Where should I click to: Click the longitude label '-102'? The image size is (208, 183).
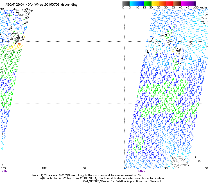[x=43, y=168]
